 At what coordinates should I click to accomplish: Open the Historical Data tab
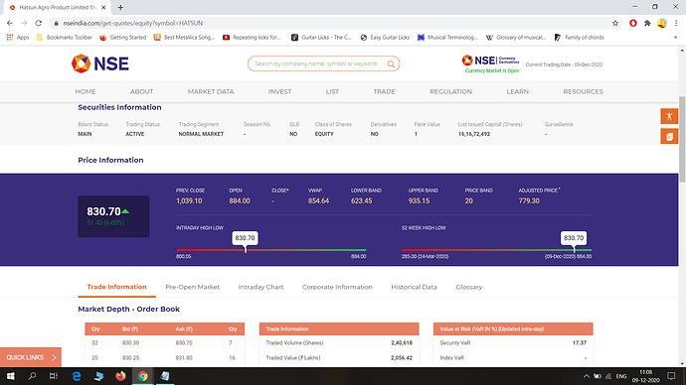coord(414,287)
